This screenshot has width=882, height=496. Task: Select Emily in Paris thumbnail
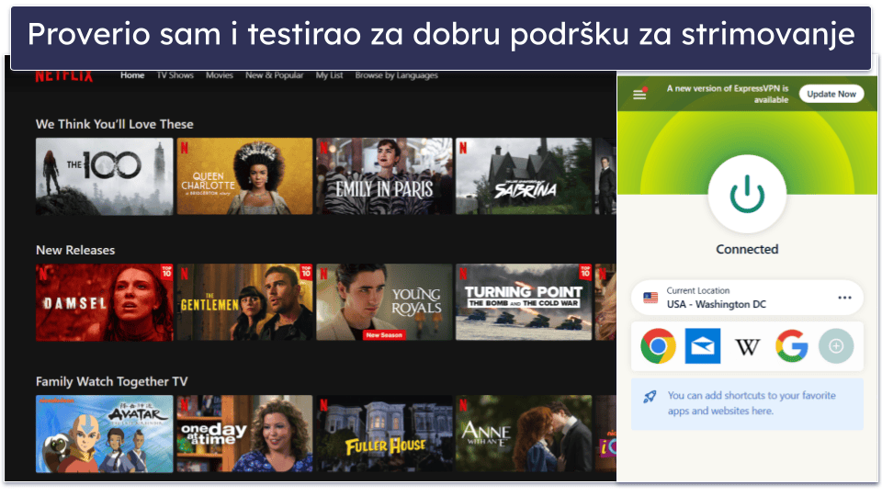(x=384, y=176)
